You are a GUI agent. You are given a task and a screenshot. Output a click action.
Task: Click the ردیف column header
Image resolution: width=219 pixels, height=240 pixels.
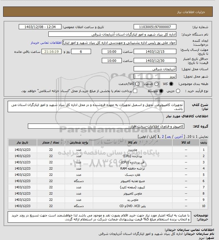click(204, 142)
